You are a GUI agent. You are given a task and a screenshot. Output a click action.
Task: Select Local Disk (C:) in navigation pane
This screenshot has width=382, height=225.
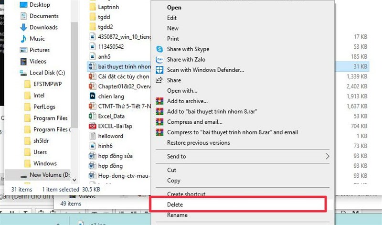coord(47,73)
